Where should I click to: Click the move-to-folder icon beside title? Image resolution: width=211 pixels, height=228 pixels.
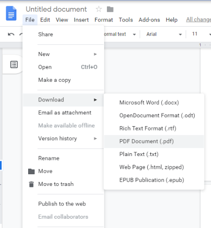tap(110, 9)
